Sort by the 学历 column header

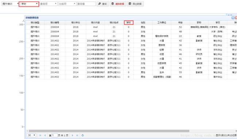[x=218, y=23]
